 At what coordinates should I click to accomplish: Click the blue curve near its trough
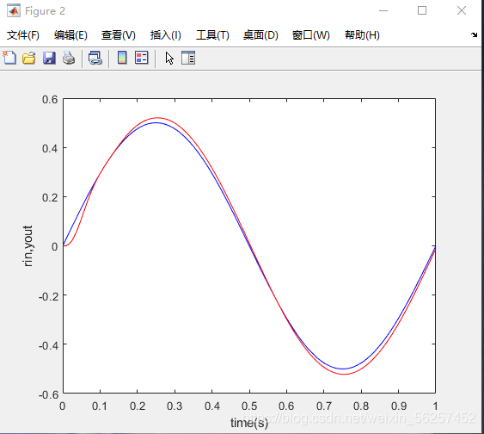point(343,369)
